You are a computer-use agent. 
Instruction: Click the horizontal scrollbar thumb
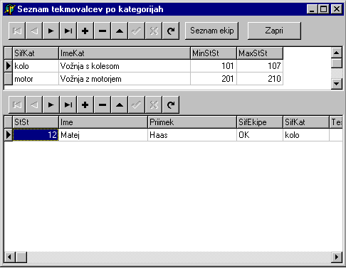click(x=21, y=257)
